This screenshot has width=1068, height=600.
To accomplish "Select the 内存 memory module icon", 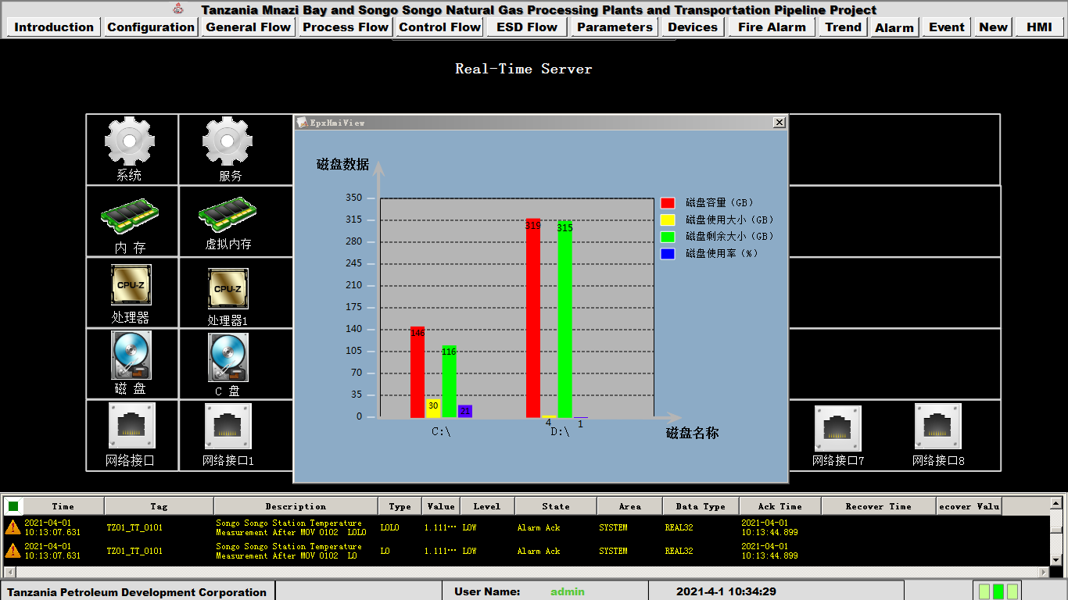I will coord(130,214).
